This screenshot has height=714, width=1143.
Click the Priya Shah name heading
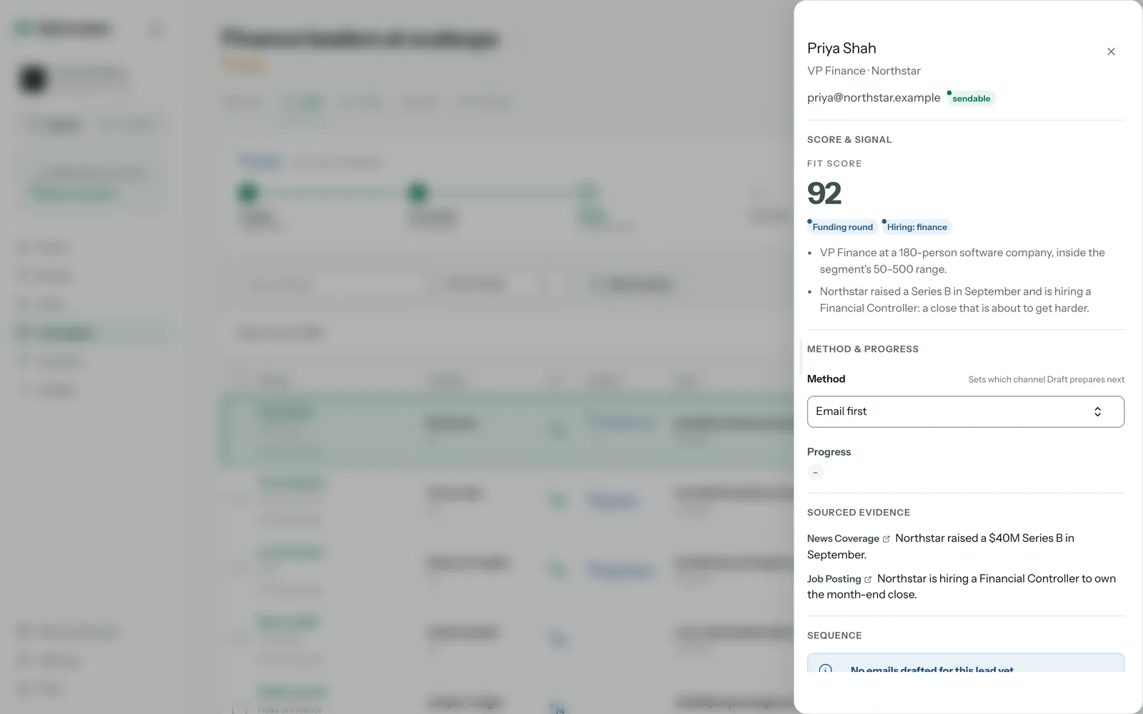[x=842, y=49]
